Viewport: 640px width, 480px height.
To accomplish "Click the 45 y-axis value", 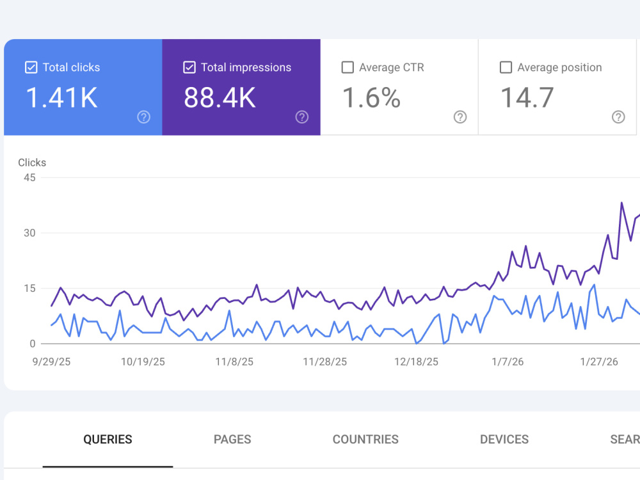I will point(29,177).
